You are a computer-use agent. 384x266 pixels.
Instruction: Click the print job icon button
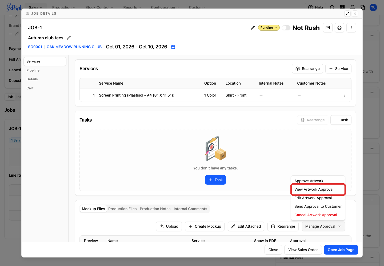click(339, 28)
